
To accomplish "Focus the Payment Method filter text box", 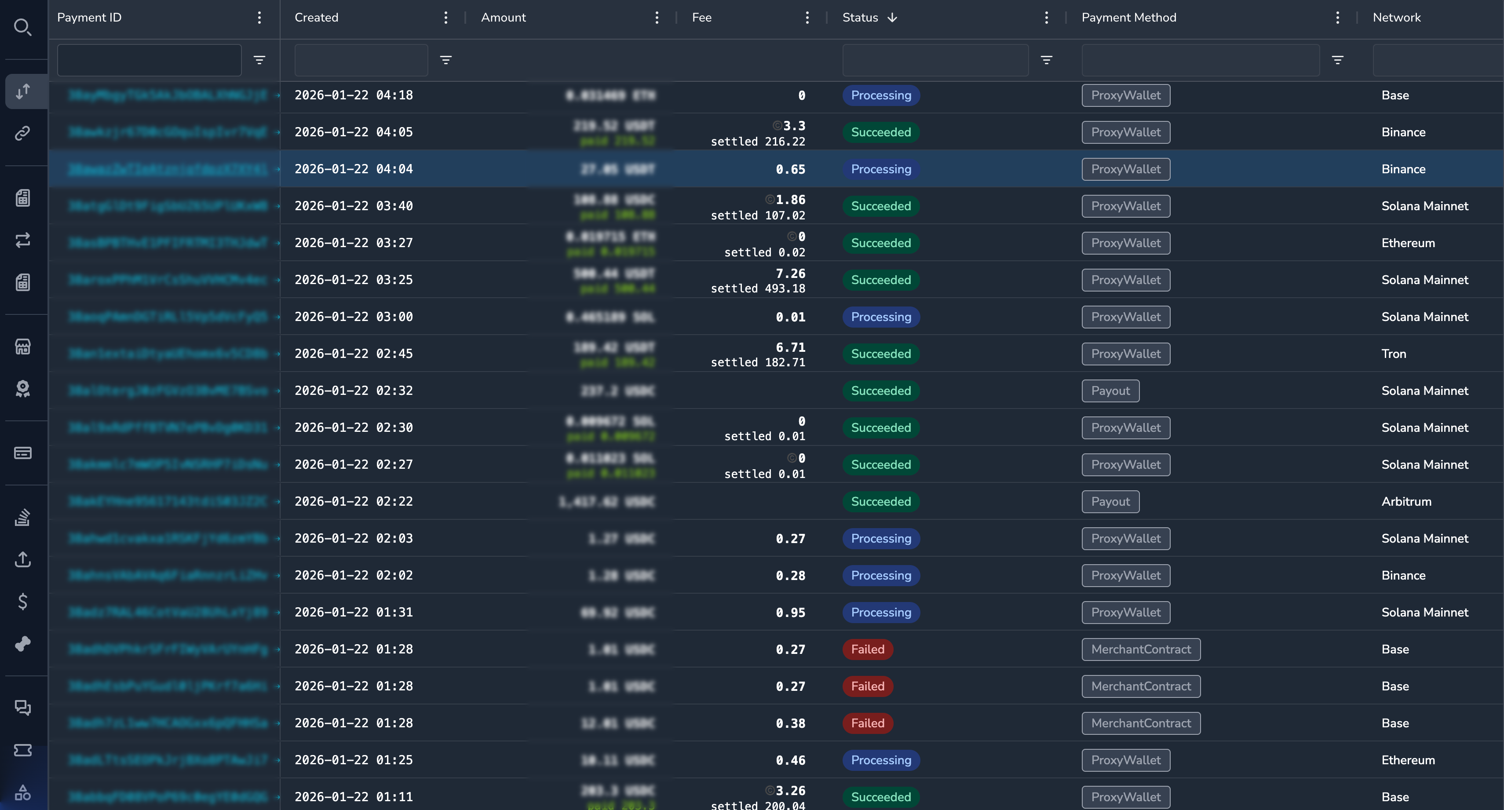I will 1201,59.
